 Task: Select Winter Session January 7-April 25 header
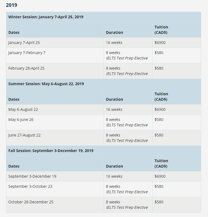[104, 17]
